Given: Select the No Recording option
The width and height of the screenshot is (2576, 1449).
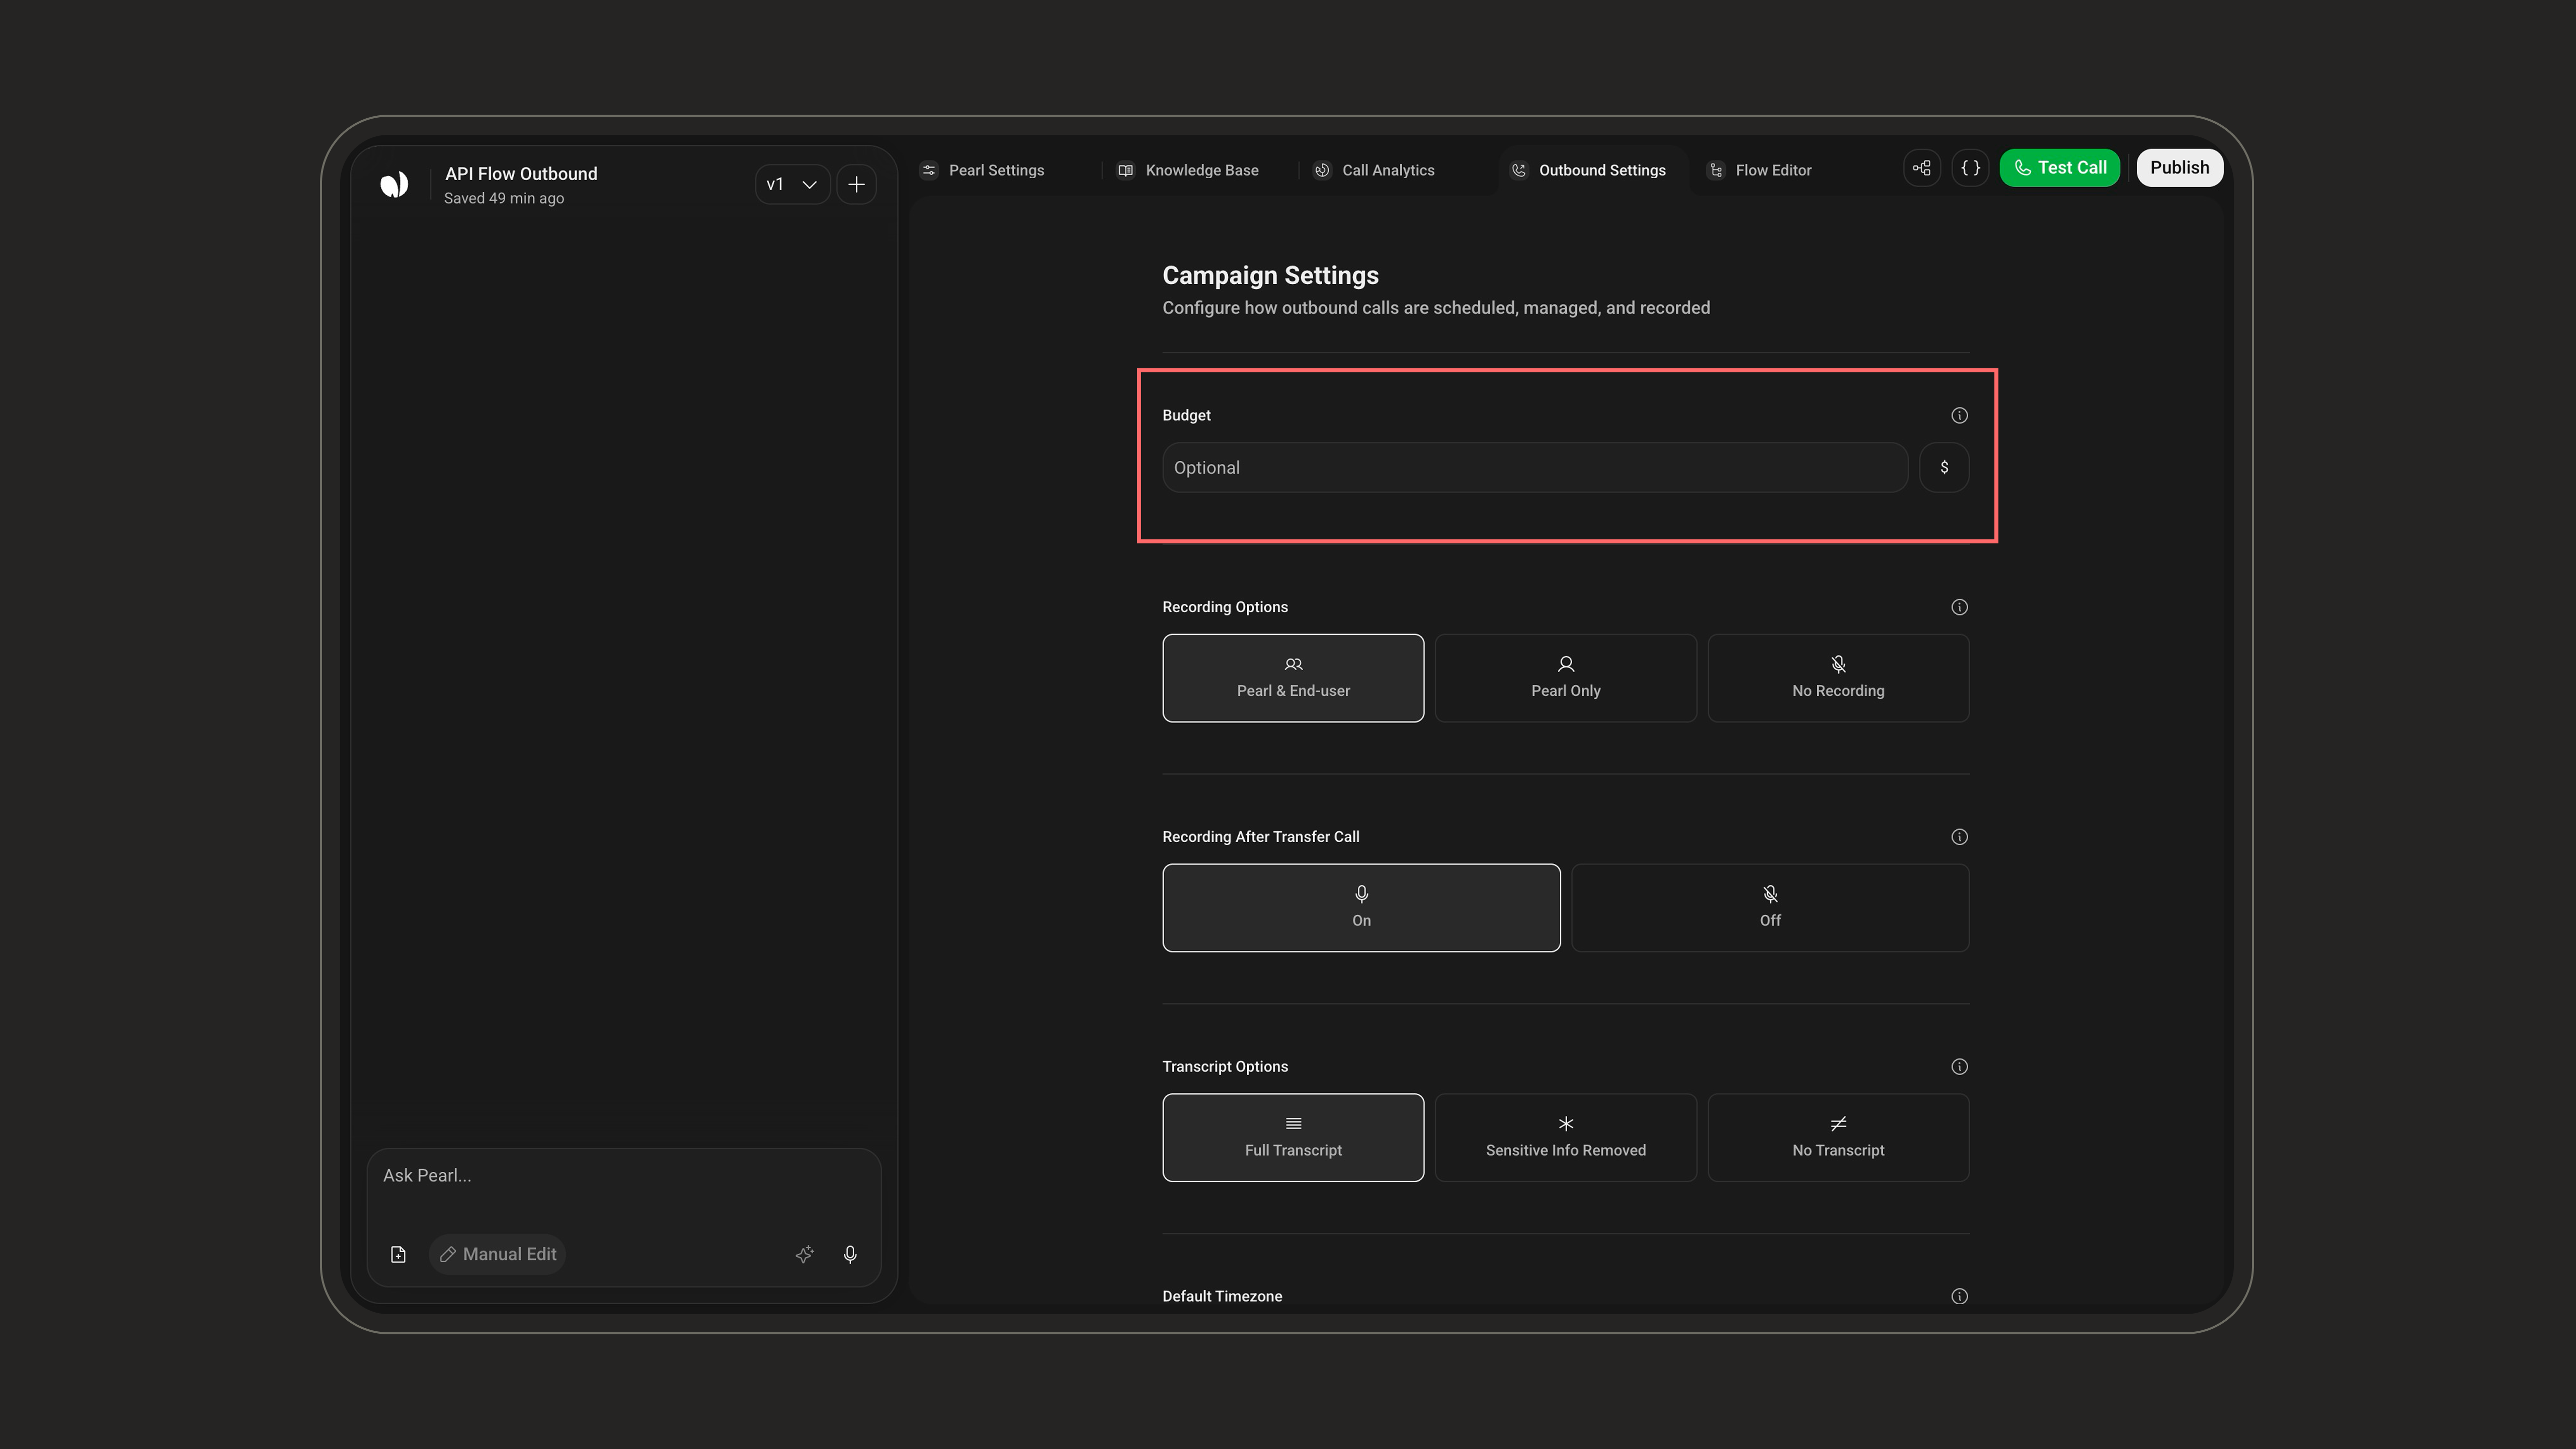Looking at the screenshot, I should tap(1838, 678).
